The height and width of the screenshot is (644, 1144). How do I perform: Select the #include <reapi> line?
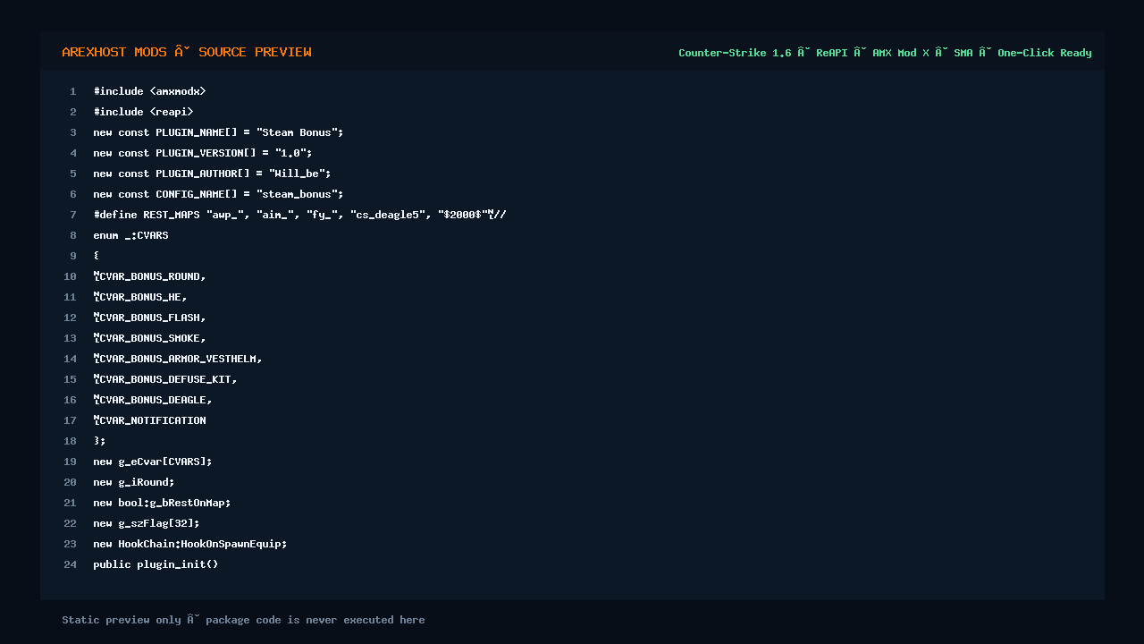pyautogui.click(x=143, y=112)
